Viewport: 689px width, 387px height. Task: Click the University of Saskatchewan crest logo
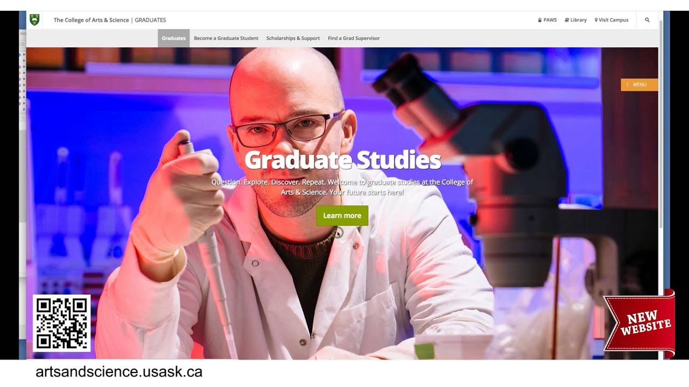click(35, 20)
